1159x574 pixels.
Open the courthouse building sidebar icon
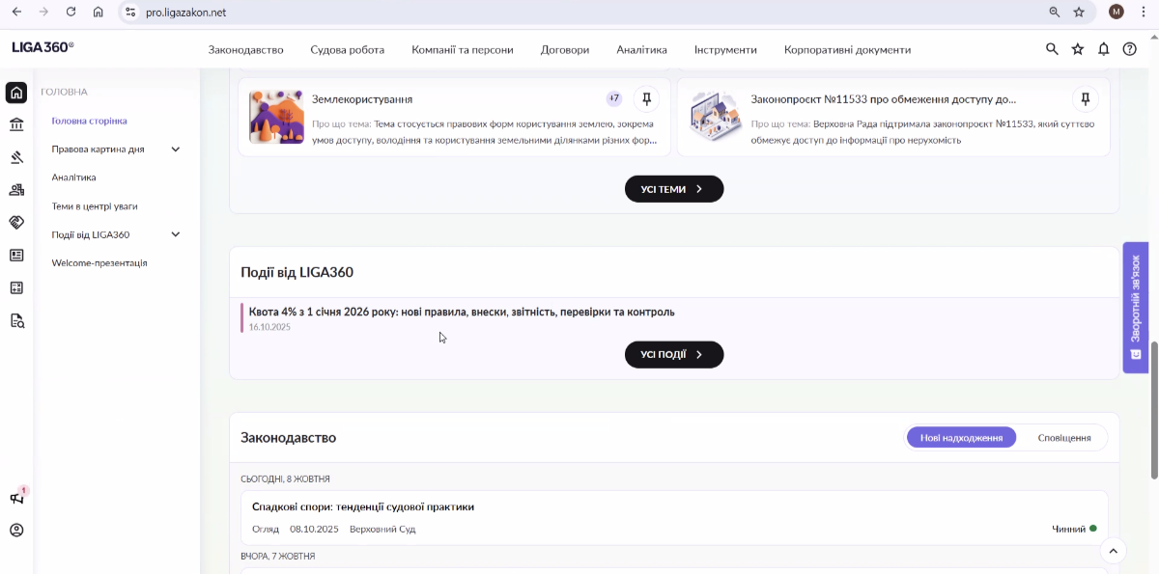[16, 124]
